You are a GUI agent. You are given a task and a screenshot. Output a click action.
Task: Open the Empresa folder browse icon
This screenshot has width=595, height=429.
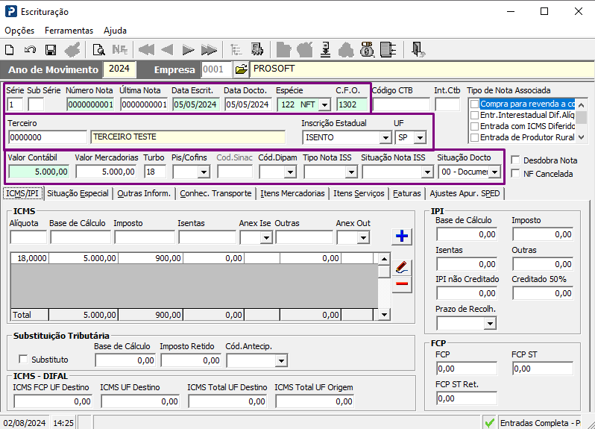241,69
